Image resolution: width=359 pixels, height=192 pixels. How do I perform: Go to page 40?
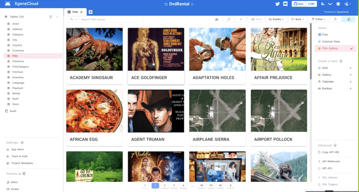[220, 185]
